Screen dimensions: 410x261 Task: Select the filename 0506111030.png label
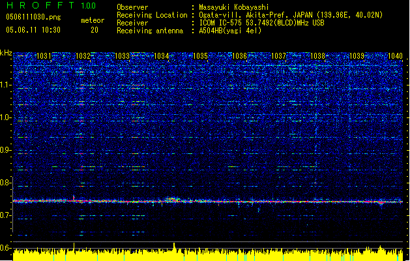33,17
